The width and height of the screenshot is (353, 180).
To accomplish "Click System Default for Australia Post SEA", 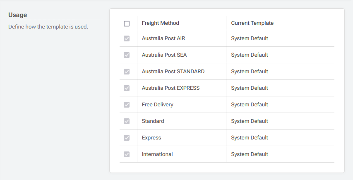I will (250, 55).
